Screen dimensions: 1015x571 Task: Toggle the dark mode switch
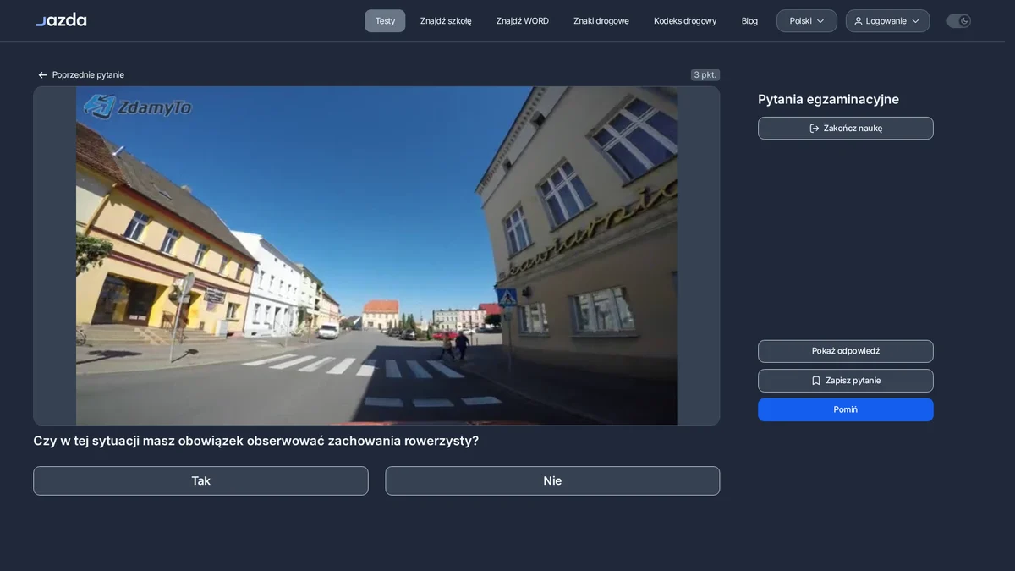pyautogui.click(x=958, y=21)
